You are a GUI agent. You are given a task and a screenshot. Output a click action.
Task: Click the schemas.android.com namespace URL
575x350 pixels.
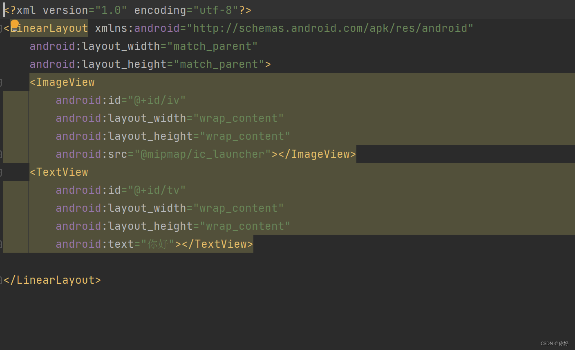click(330, 28)
